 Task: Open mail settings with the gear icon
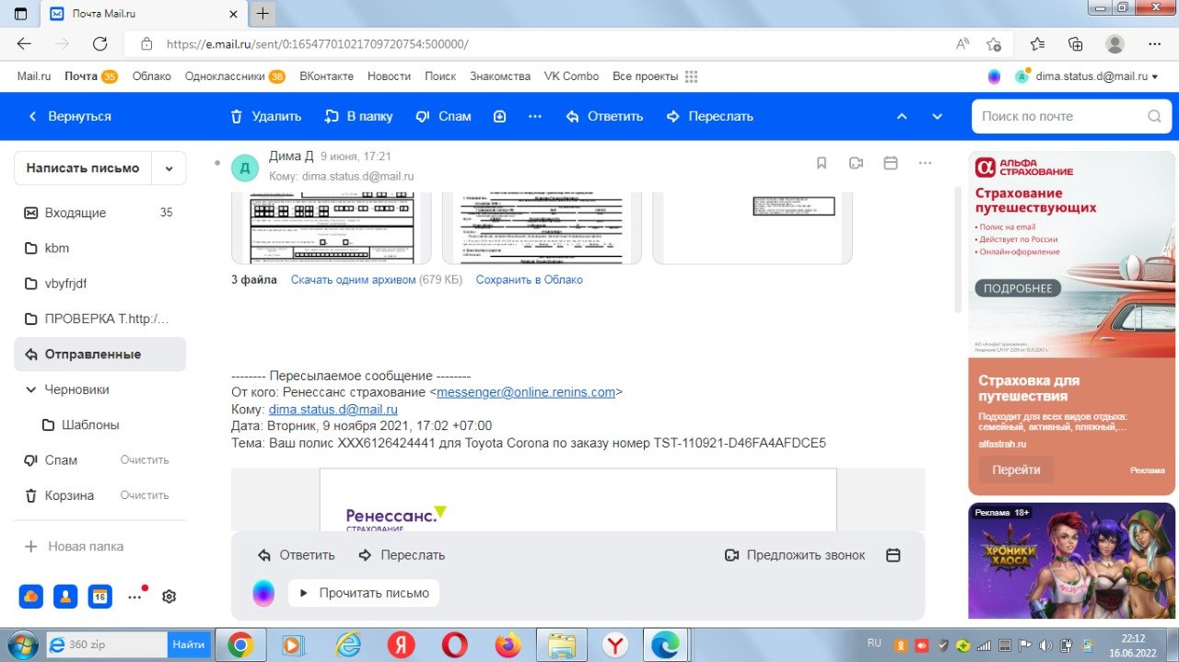point(169,597)
